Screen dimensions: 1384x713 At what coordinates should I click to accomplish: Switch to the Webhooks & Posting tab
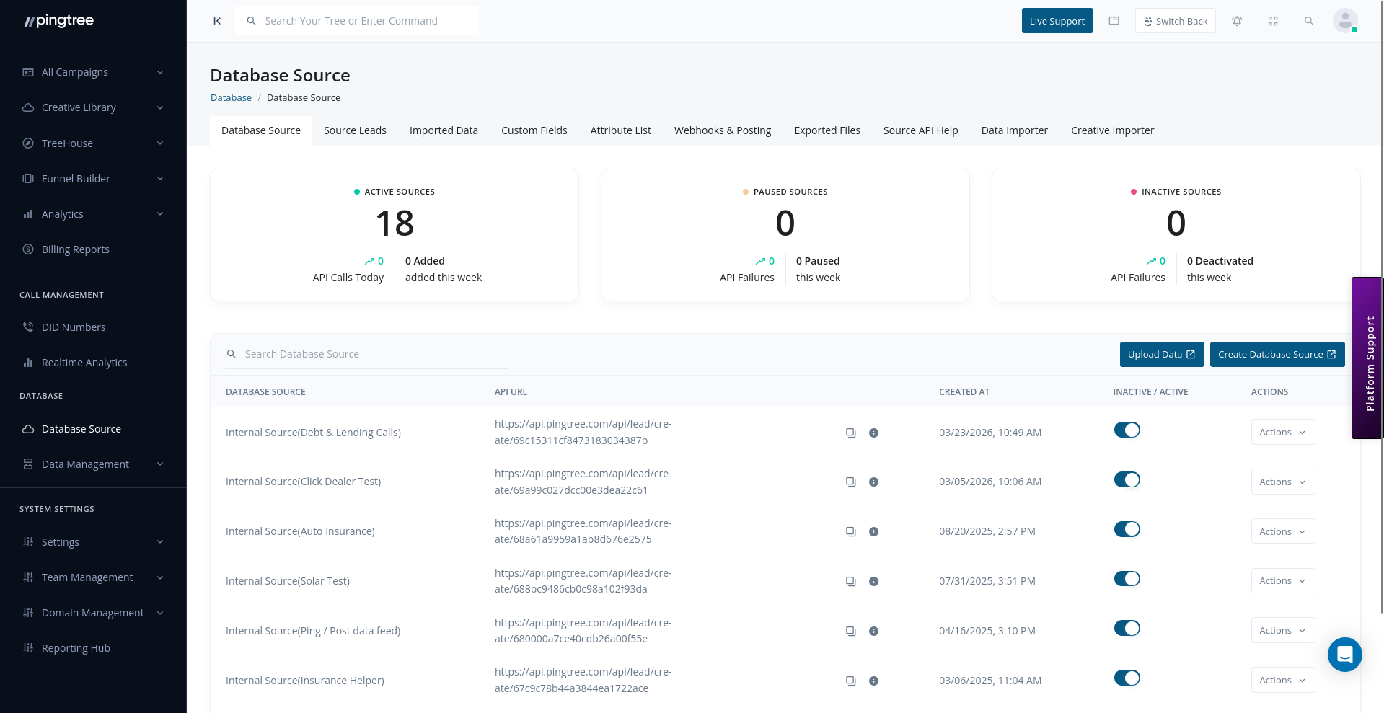[722, 130]
